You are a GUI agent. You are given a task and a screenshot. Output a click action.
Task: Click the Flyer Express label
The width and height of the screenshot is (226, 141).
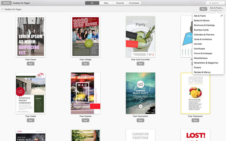86,116
